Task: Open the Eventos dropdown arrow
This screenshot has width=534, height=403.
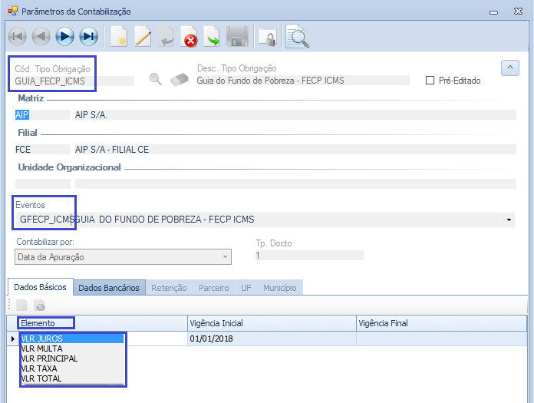Action: [x=509, y=220]
